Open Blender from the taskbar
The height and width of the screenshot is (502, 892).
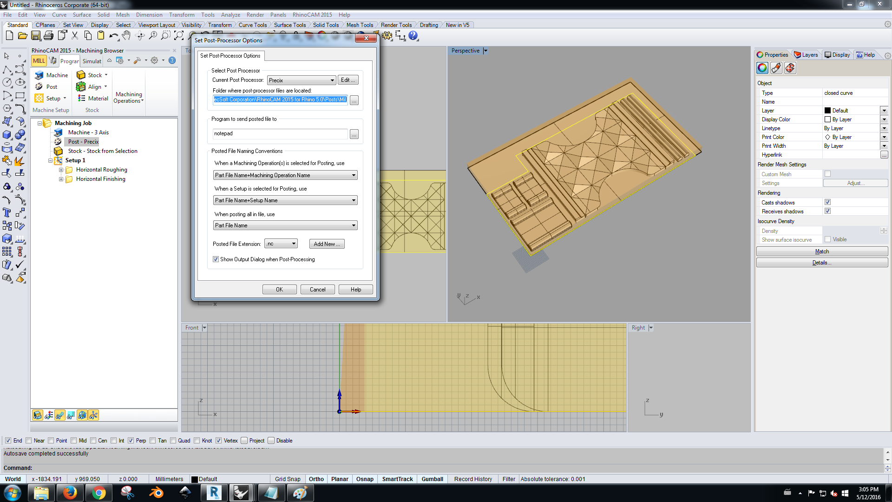[x=156, y=493]
